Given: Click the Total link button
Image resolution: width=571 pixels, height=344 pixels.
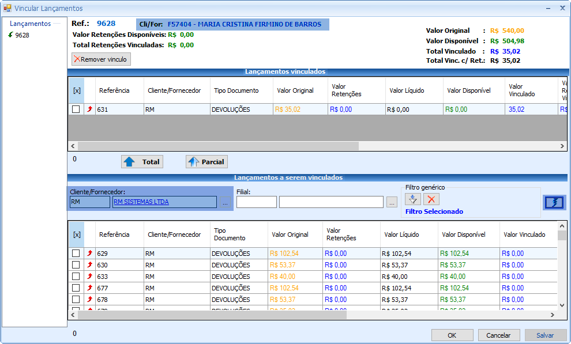Looking at the screenshot, I should pos(142,162).
